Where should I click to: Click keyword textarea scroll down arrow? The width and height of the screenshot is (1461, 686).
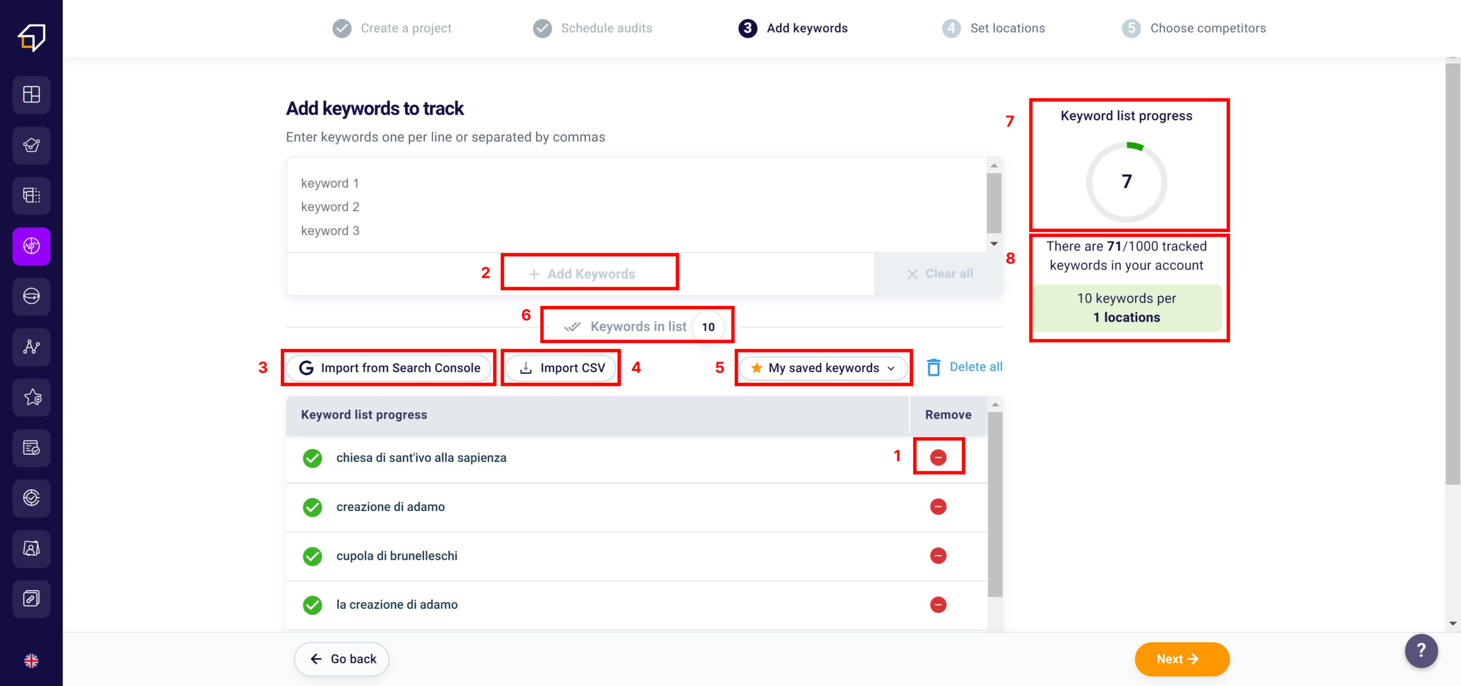(x=994, y=244)
